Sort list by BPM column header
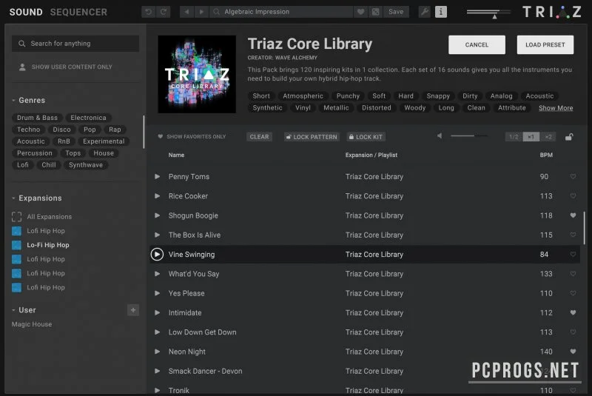Viewport: 592px width, 396px height. (546, 155)
